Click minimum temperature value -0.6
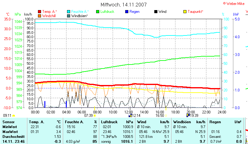This screenshot has height=144, width=248. pyautogui.click(x=58, y=127)
